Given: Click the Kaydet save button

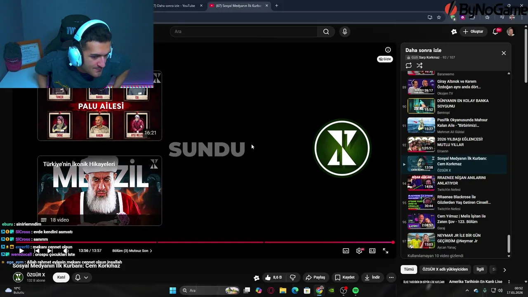Looking at the screenshot, I should tap(345, 277).
